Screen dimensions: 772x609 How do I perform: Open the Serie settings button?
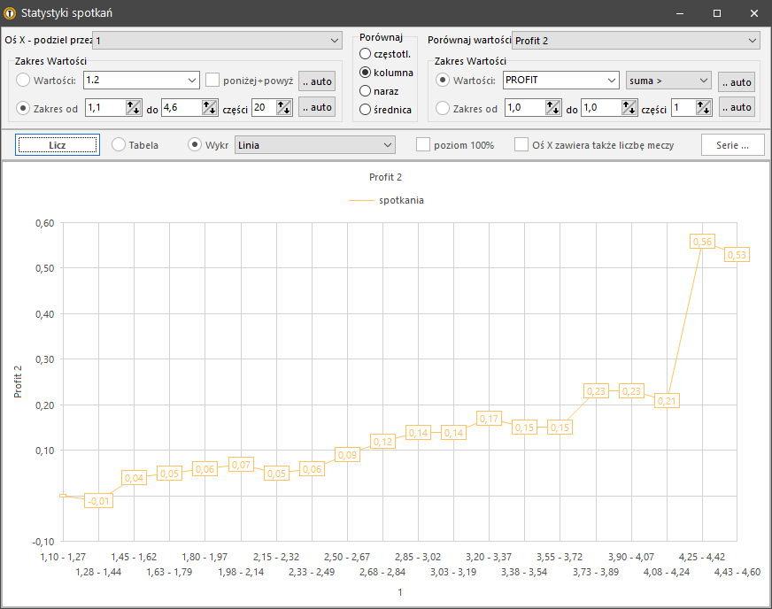pos(732,144)
